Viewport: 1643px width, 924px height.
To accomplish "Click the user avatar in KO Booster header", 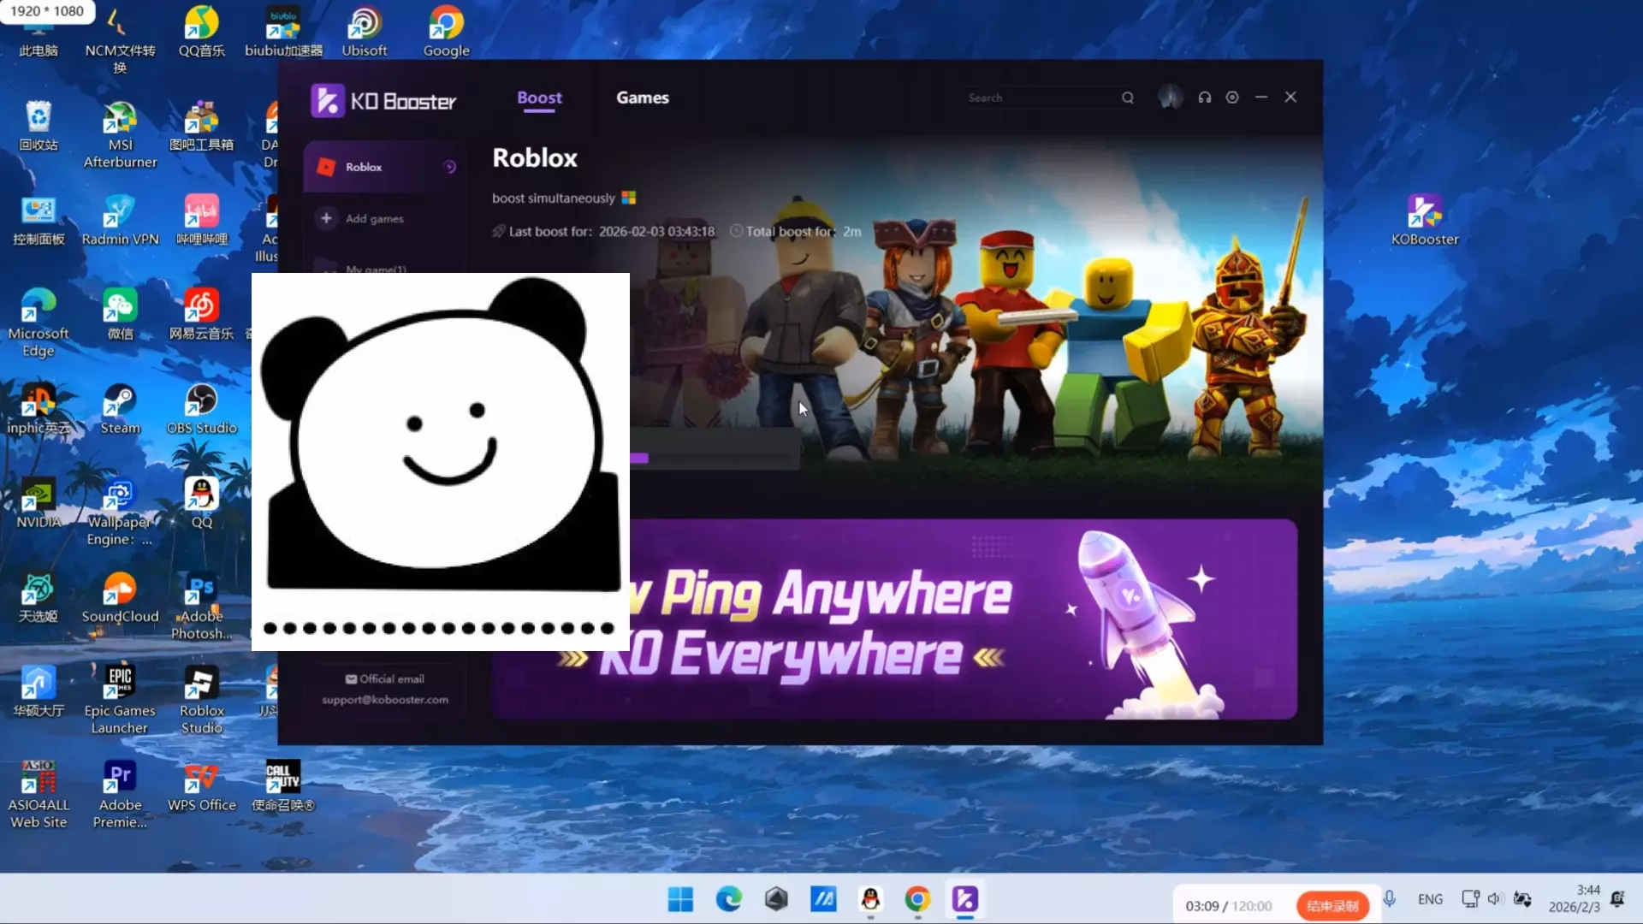I will [1170, 98].
